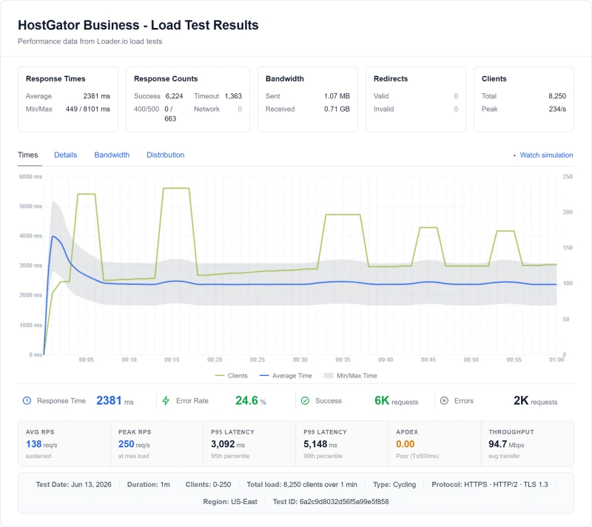The height and width of the screenshot is (527, 592).
Task: Click the Response Times card heading
Action: (55, 78)
